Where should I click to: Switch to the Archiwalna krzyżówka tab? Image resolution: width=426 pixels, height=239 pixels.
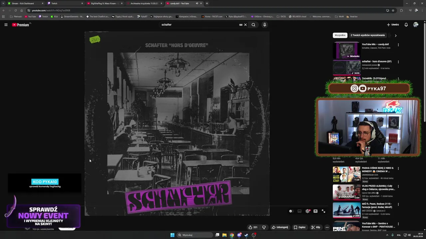pos(144,3)
